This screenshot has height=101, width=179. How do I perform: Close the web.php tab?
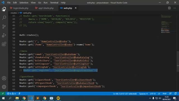coord(76,8)
